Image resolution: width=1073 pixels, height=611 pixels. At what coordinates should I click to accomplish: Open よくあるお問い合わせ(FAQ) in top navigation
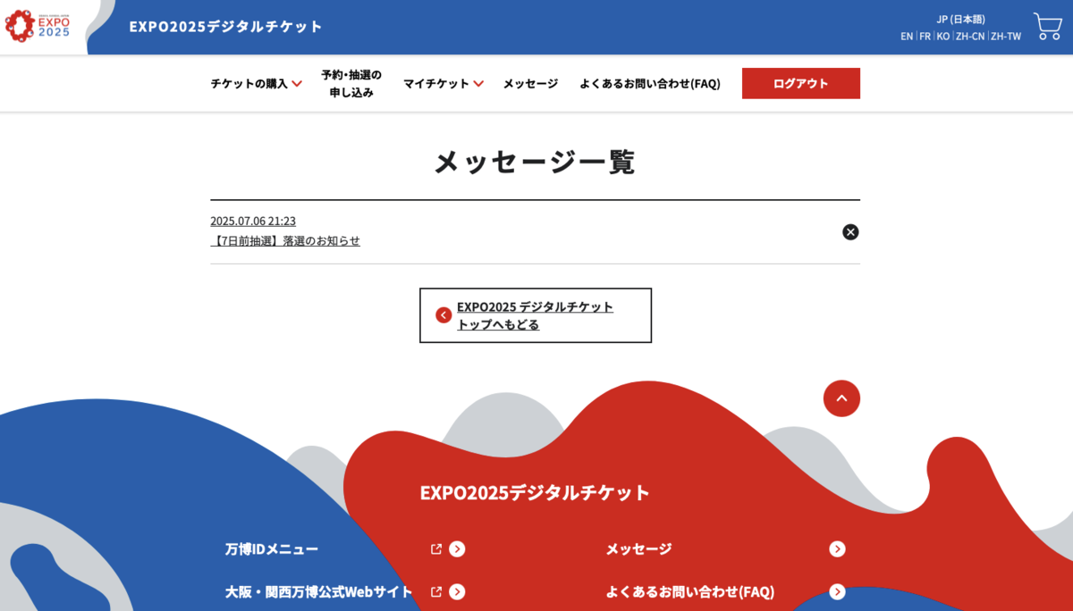pyautogui.click(x=650, y=83)
